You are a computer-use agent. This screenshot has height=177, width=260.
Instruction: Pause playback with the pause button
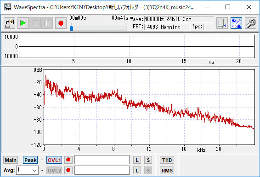[47, 23]
